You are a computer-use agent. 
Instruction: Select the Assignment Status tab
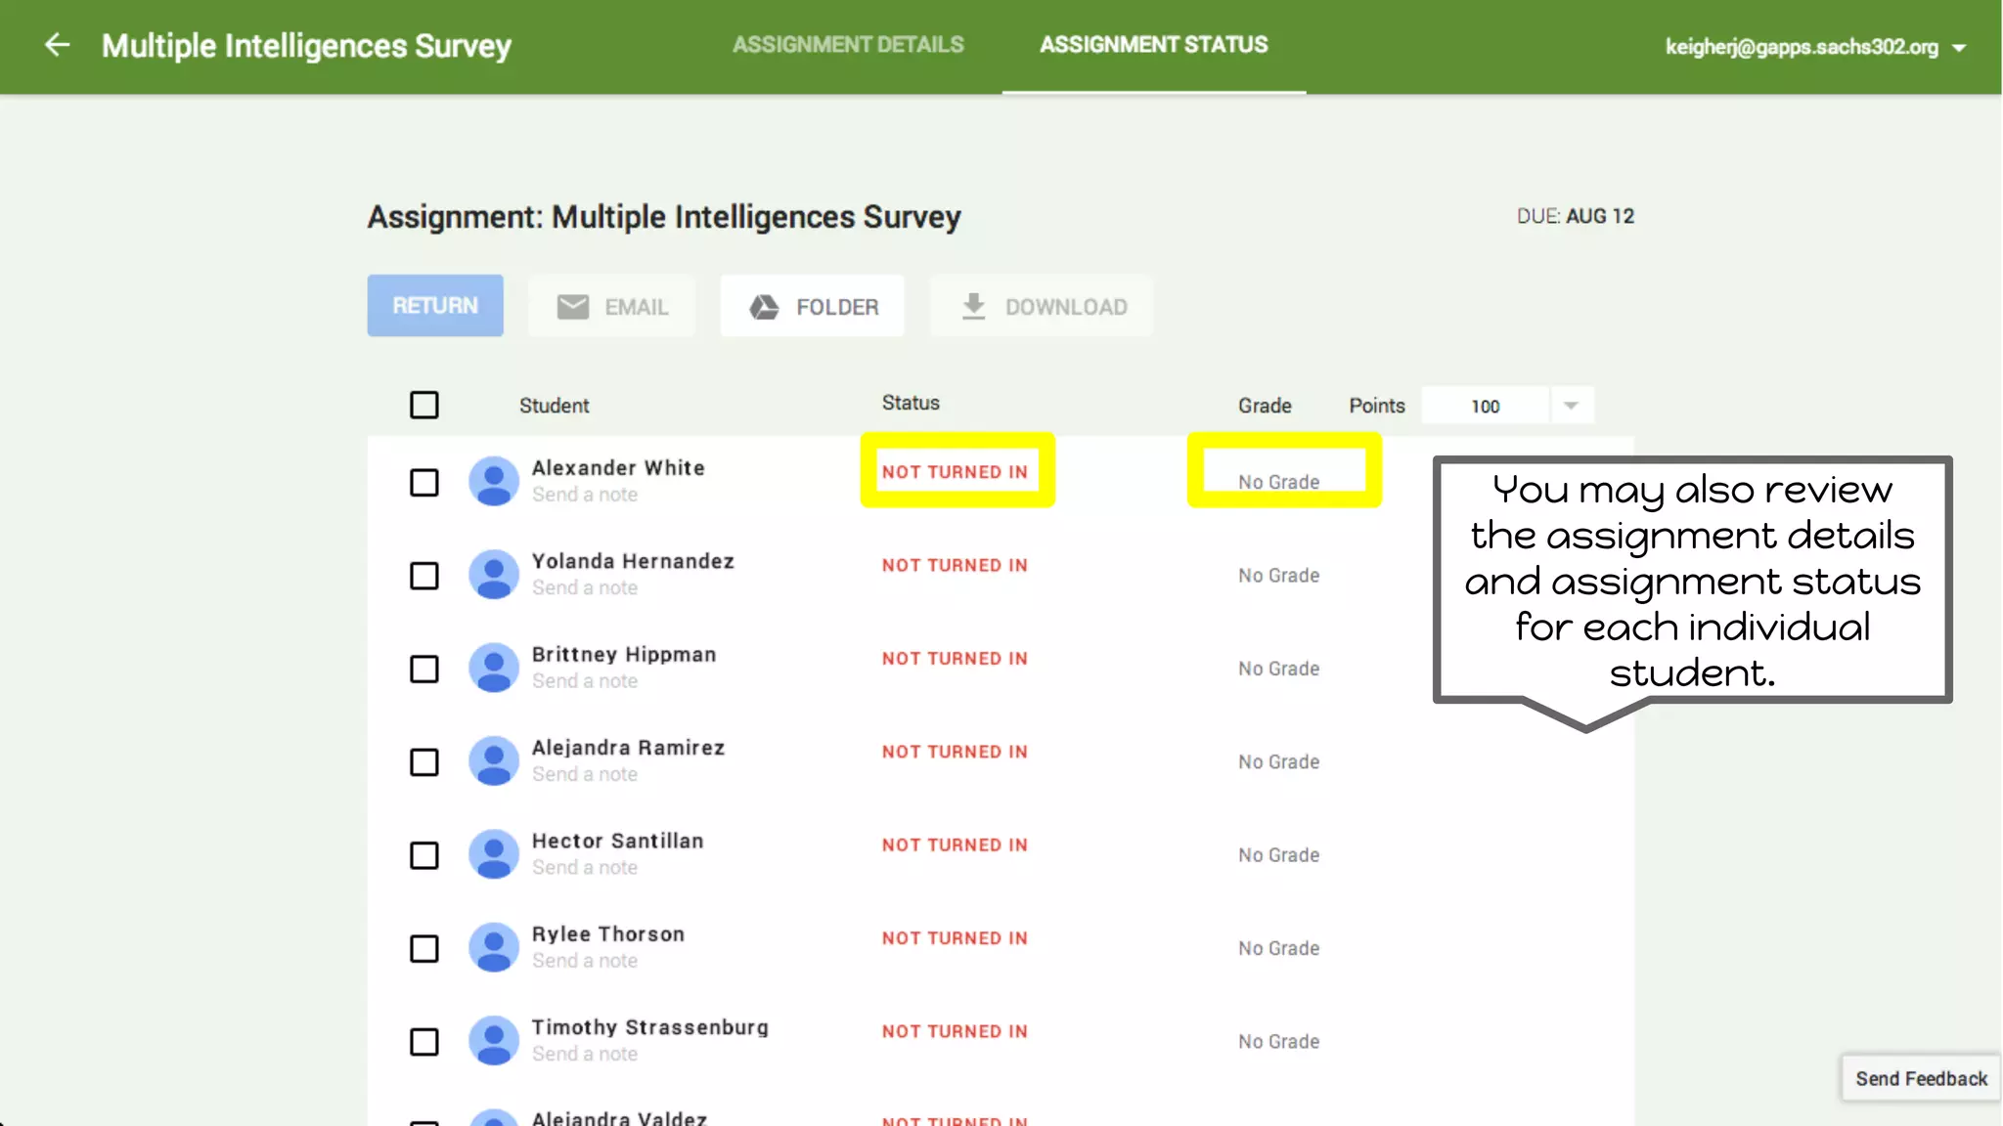click(1153, 45)
